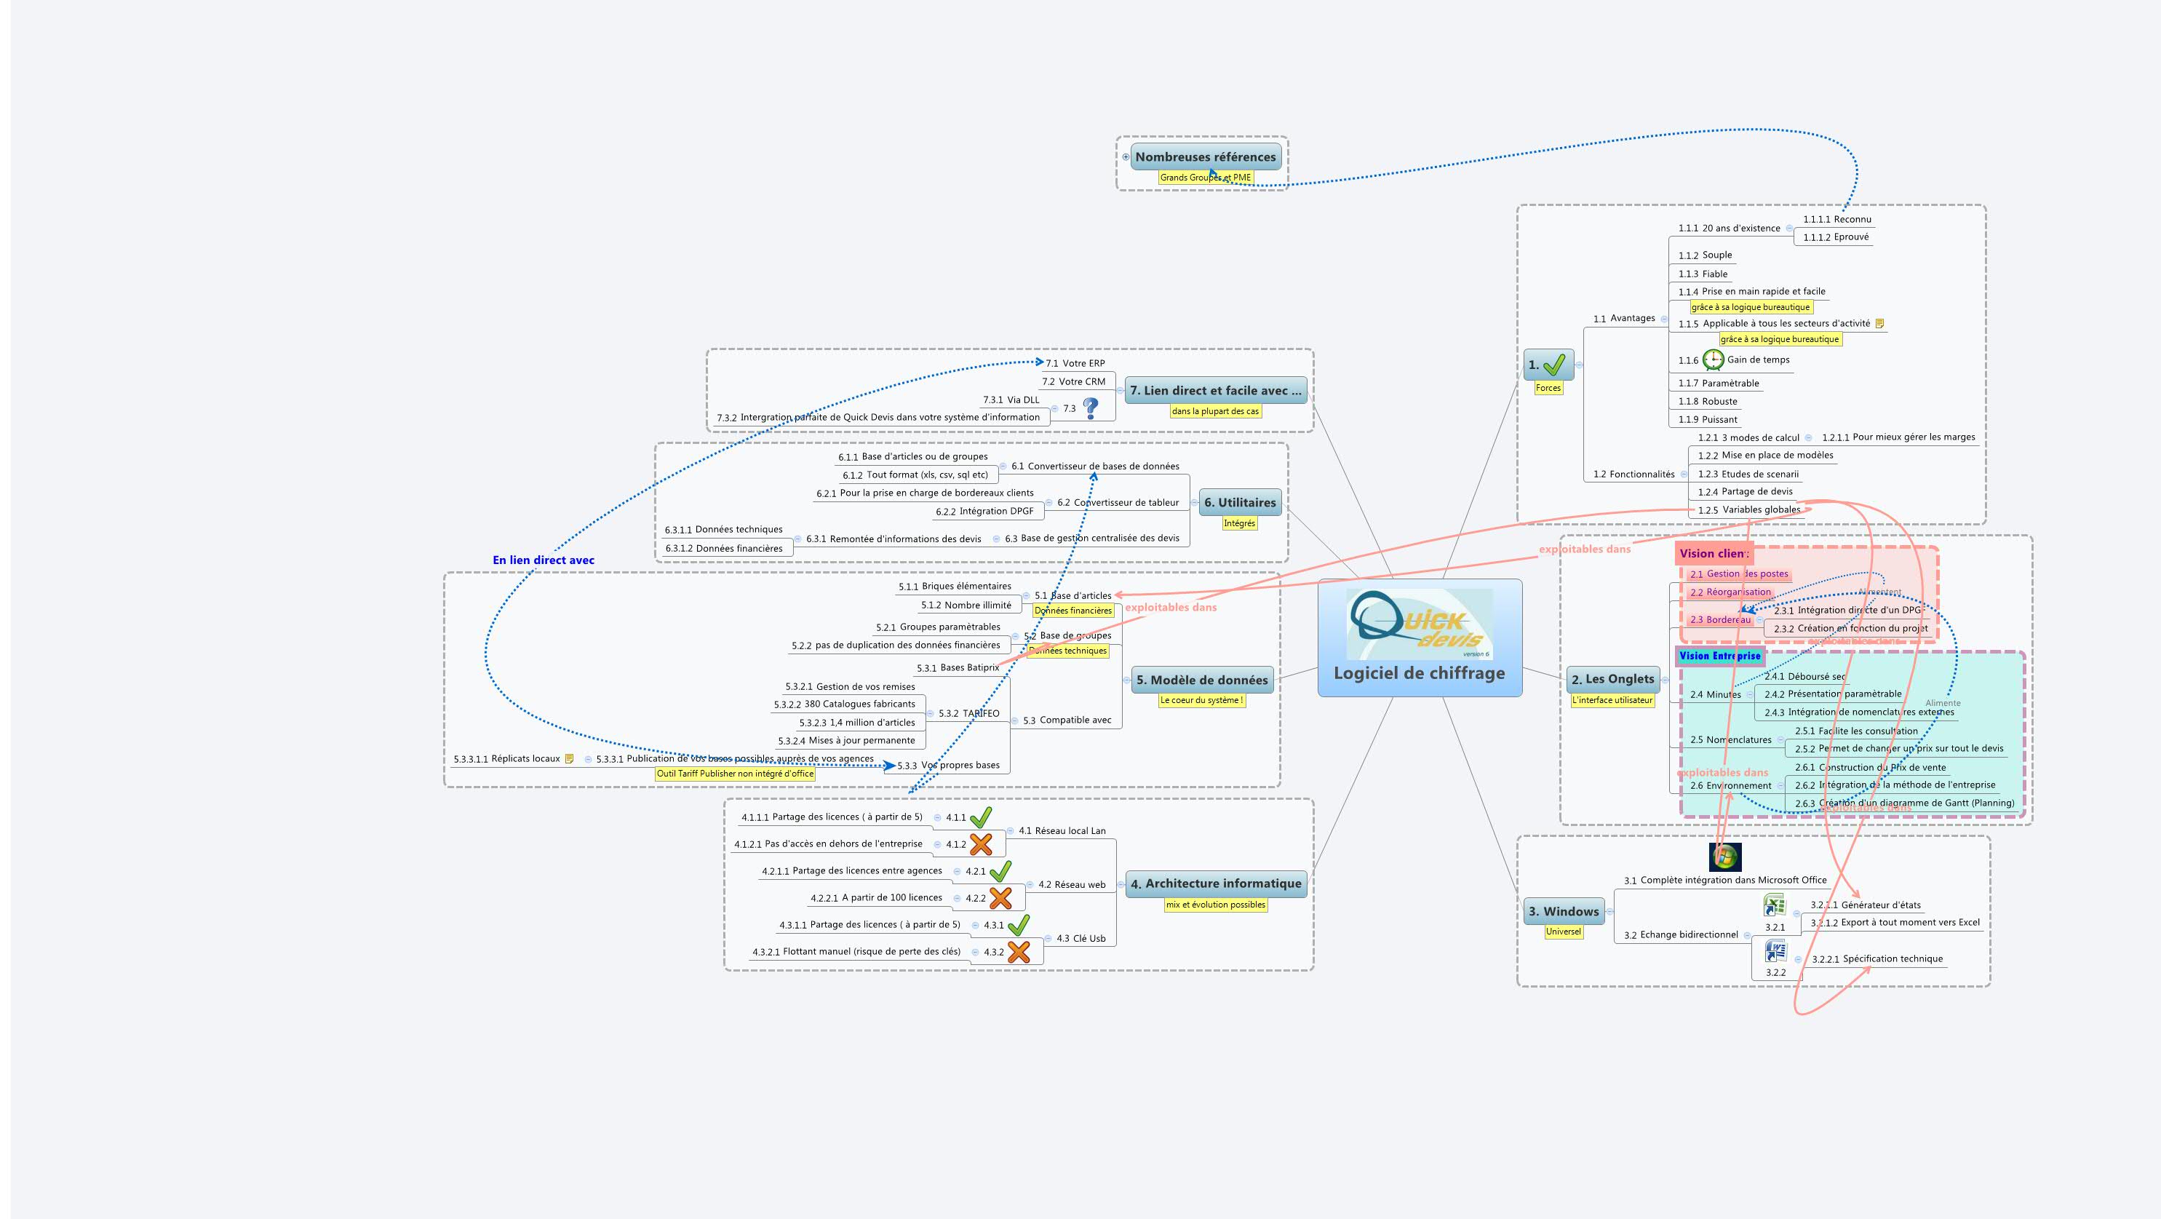The height and width of the screenshot is (1219, 2161).
Task: Select subtopic 1.1.2 Souple
Action: pos(1705,255)
